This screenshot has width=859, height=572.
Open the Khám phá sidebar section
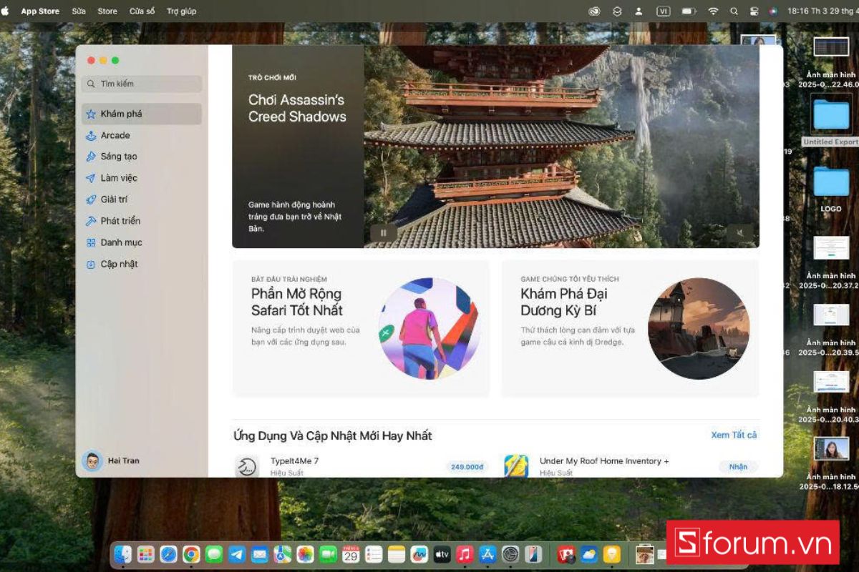click(142, 114)
